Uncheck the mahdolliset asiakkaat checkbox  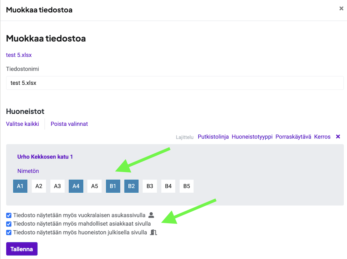[x=9, y=224]
